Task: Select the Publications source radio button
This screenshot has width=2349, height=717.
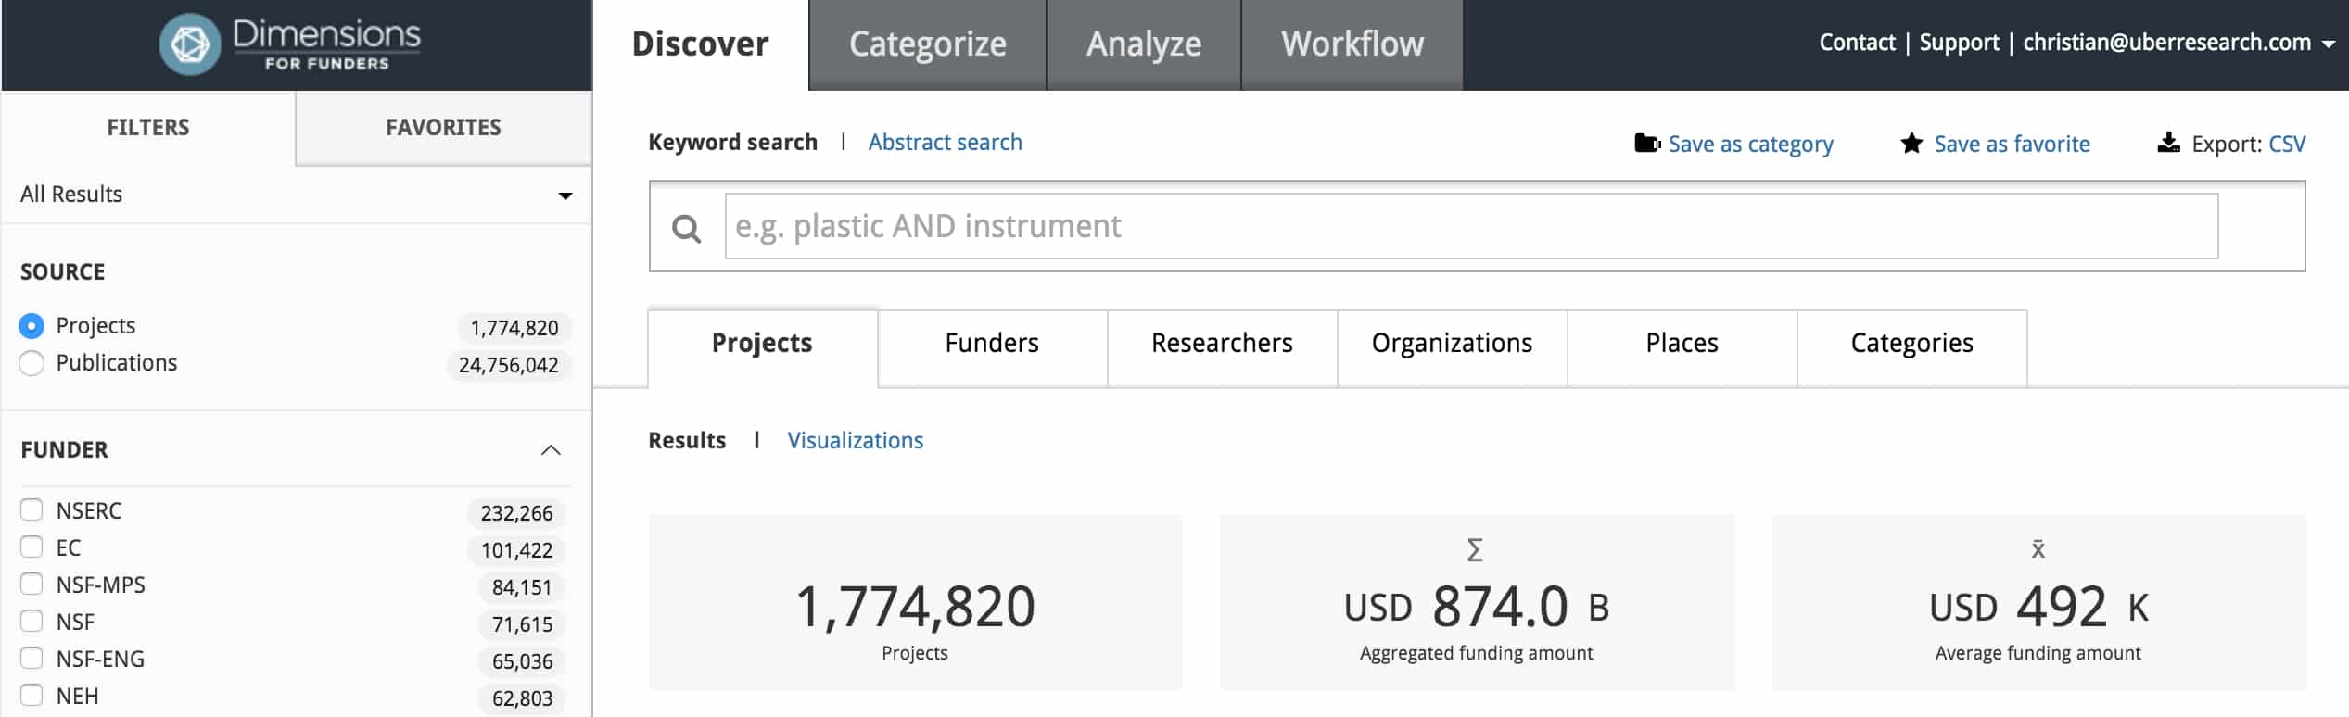Action: pyautogui.click(x=32, y=363)
